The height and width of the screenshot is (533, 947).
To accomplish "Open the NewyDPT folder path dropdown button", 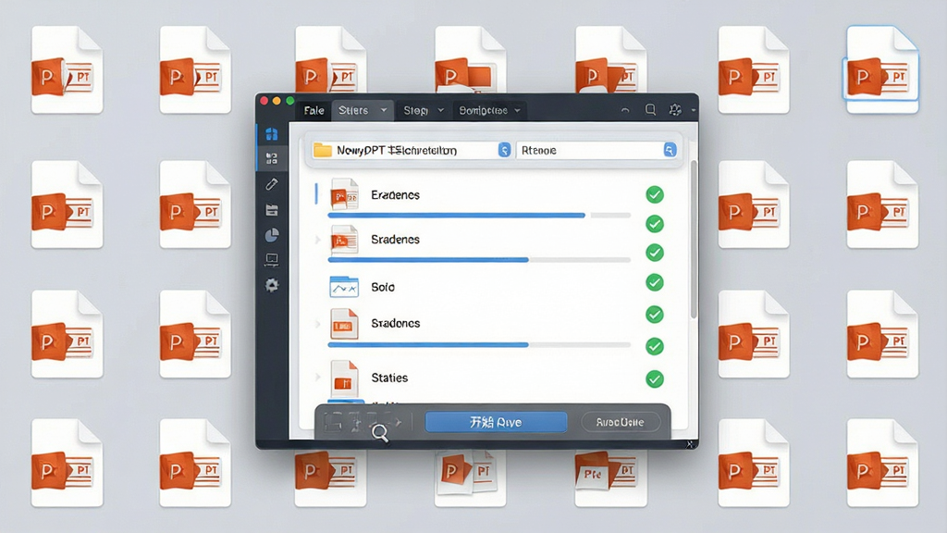I will coord(504,150).
